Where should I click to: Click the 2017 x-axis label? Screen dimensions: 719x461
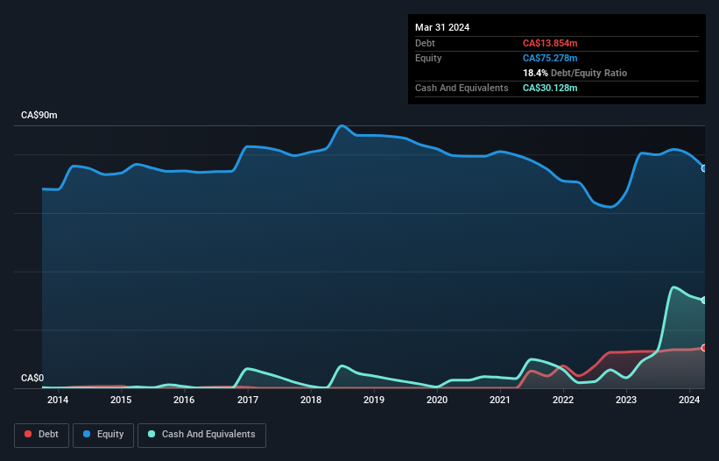click(x=248, y=400)
